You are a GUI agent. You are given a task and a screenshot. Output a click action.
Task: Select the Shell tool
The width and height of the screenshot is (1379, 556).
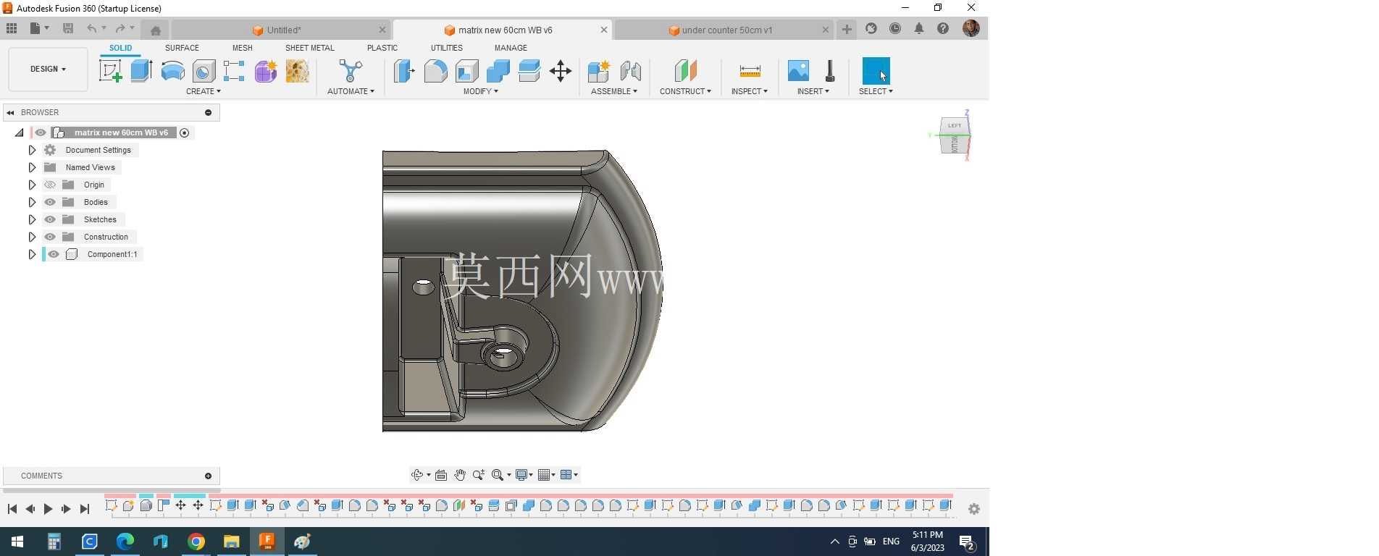coord(467,71)
